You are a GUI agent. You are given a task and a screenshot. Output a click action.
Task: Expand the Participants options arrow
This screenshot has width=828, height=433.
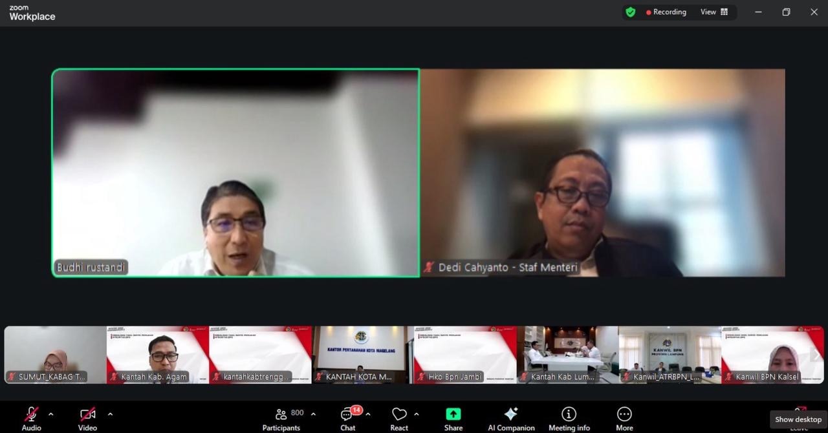(313, 414)
